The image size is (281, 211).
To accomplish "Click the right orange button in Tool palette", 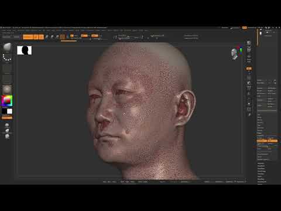I will [x=272, y=141].
